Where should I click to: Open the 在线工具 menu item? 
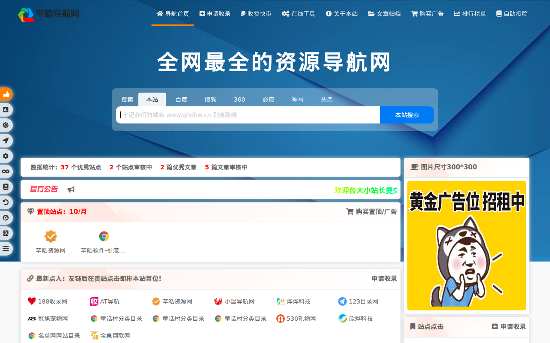[298, 13]
